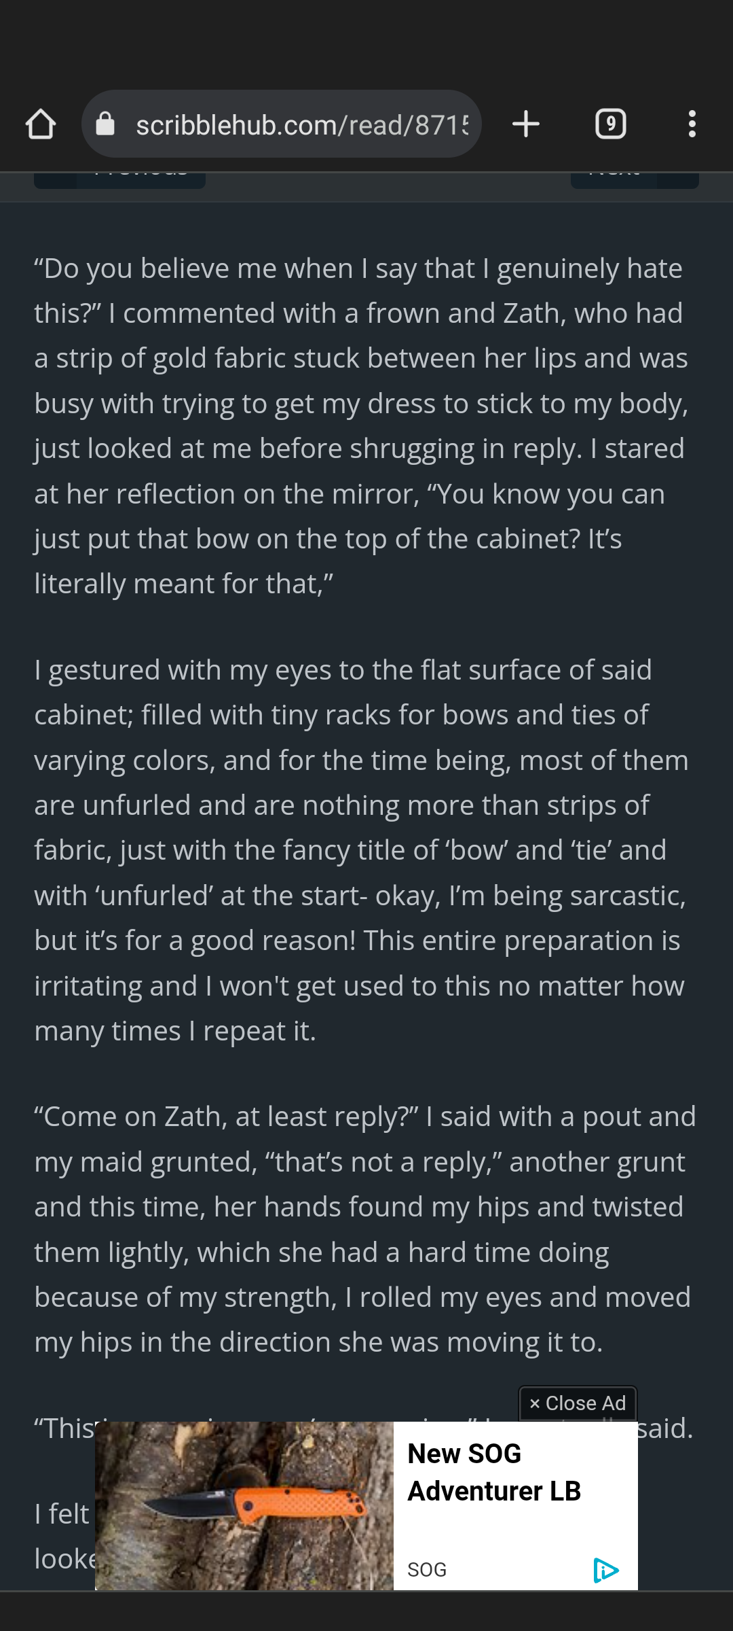This screenshot has width=733, height=1631.
Task: Tap the paragraph starting "I gestured with my eyes"
Action: tap(360, 849)
